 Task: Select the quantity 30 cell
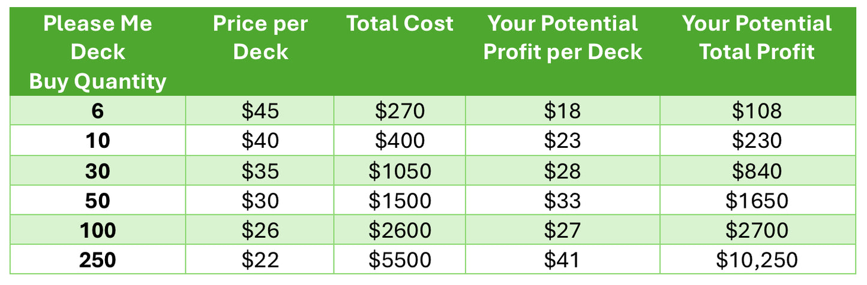pyautogui.click(x=98, y=170)
